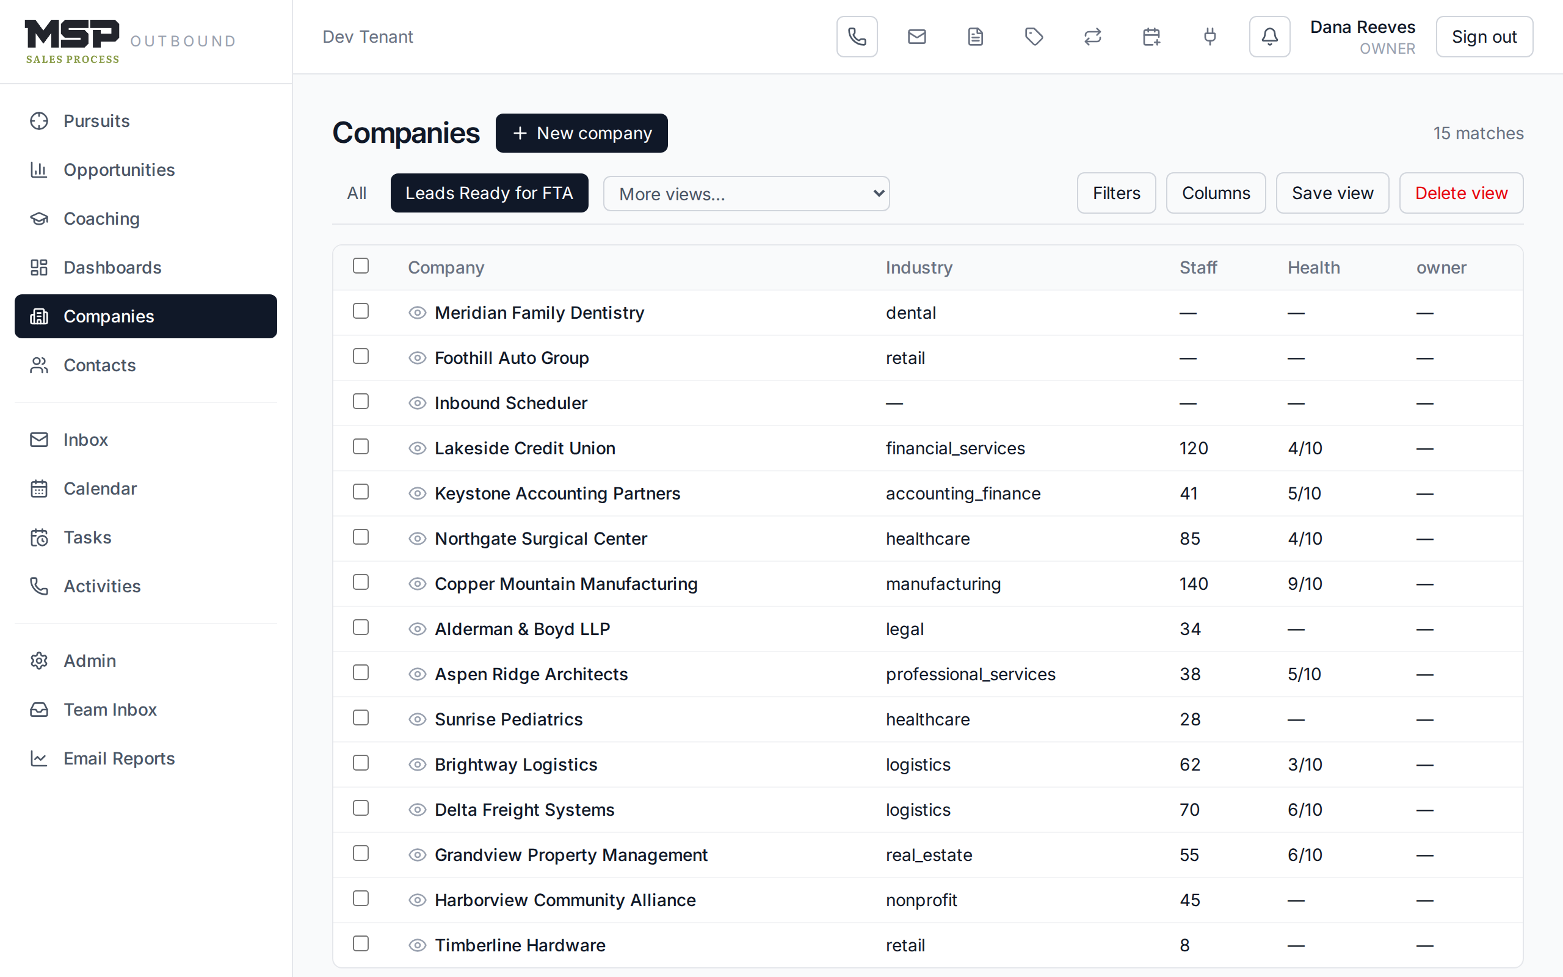Open Grandview Property Management link
Image resolution: width=1563 pixels, height=977 pixels.
571,855
